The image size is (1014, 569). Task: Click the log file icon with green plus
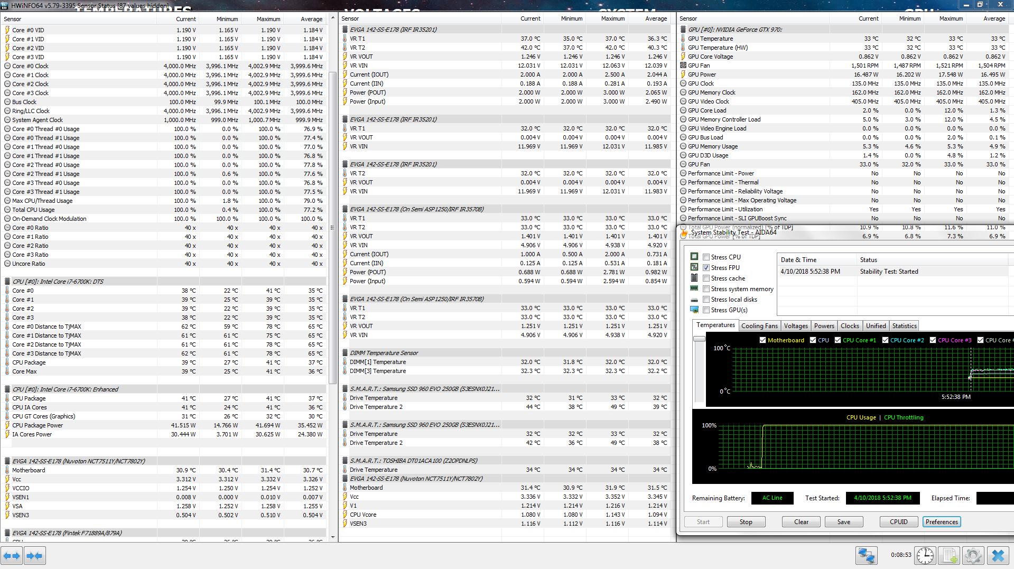click(x=950, y=555)
